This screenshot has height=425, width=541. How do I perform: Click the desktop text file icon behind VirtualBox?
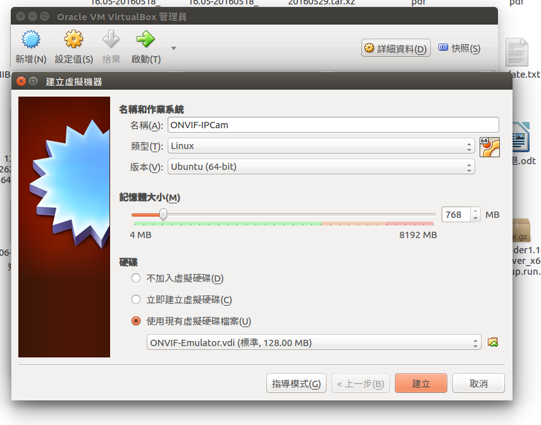[517, 52]
